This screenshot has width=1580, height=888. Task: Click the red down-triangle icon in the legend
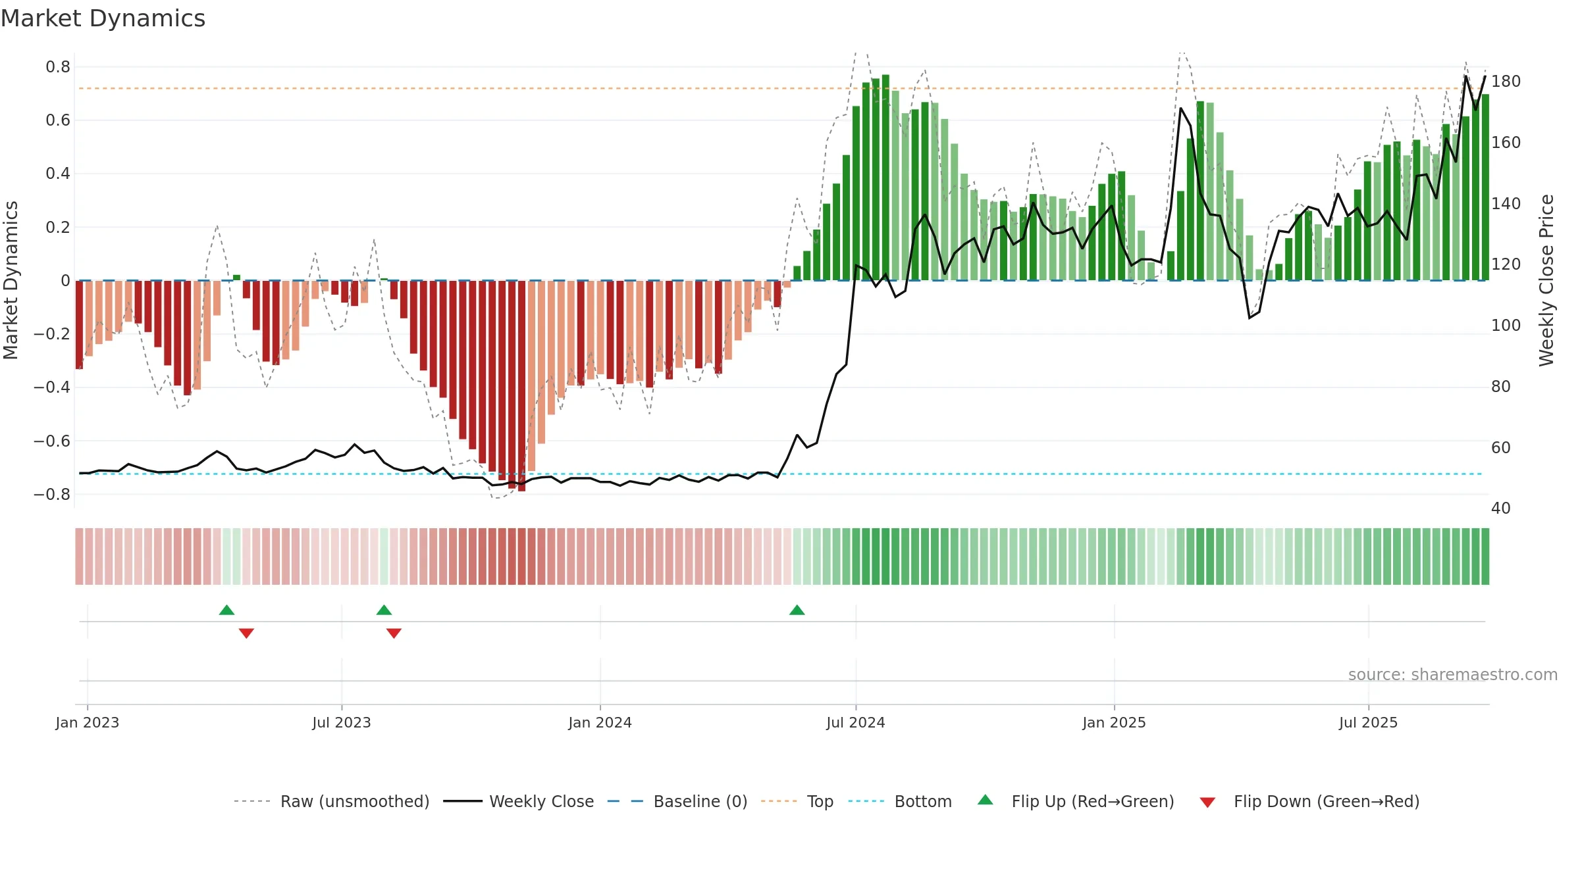click(1207, 802)
